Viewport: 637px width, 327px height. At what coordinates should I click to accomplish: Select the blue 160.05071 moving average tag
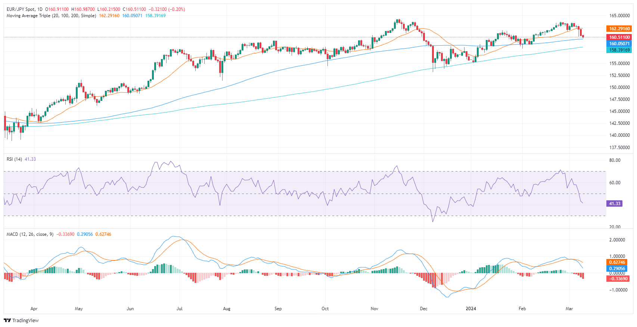click(619, 44)
